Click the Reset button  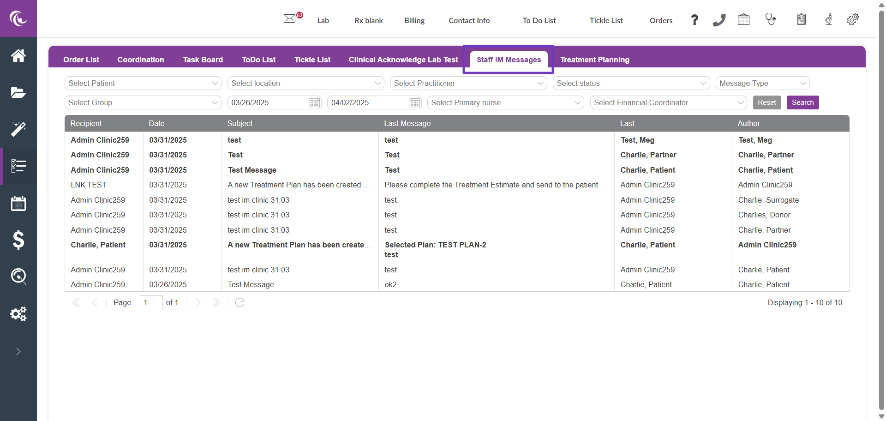point(766,102)
